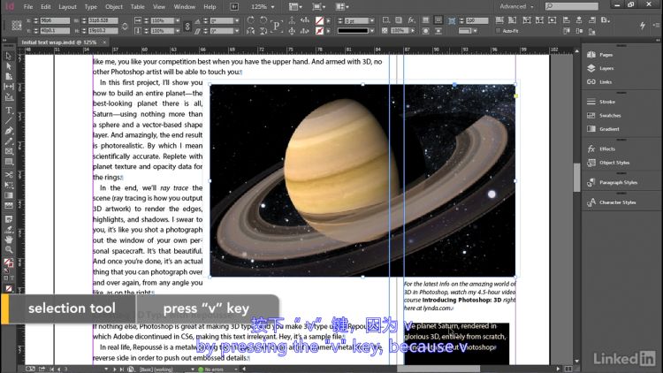The image size is (663, 373).
Task: Select the Selection tool arrow
Action: (9, 56)
